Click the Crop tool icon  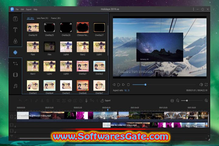(58, 100)
